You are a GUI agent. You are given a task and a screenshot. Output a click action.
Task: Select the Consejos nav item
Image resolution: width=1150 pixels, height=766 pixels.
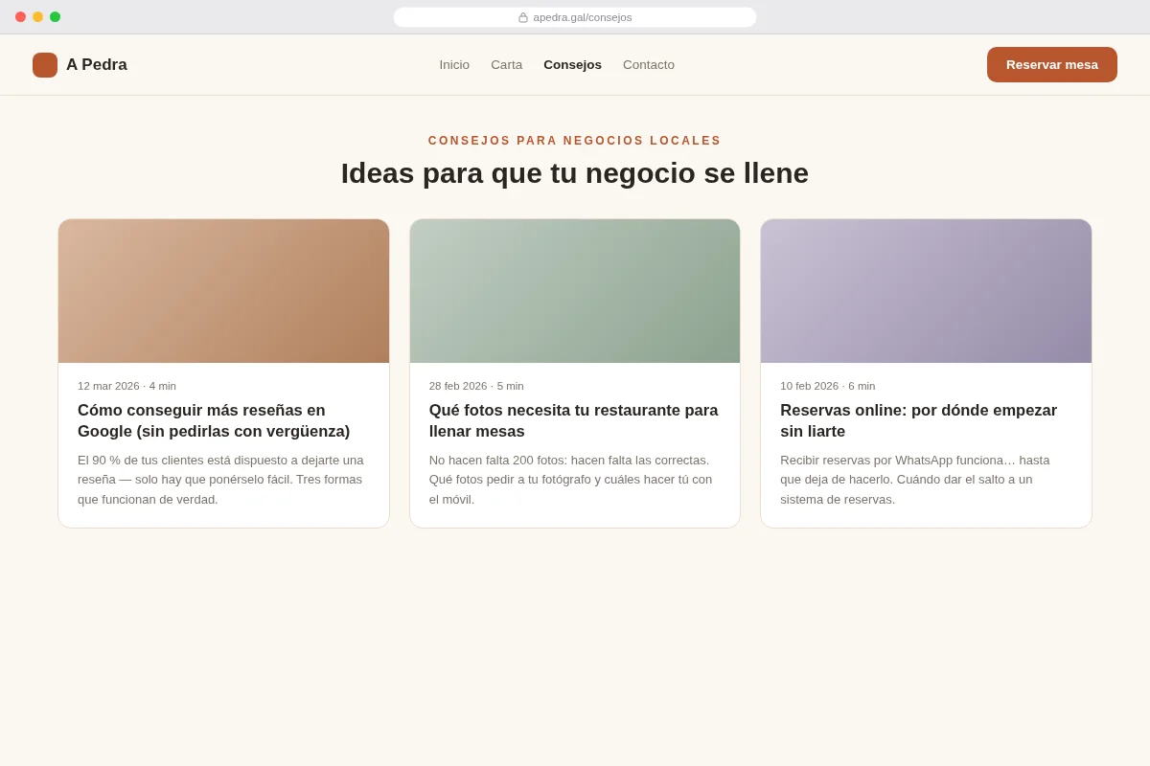[x=572, y=65]
